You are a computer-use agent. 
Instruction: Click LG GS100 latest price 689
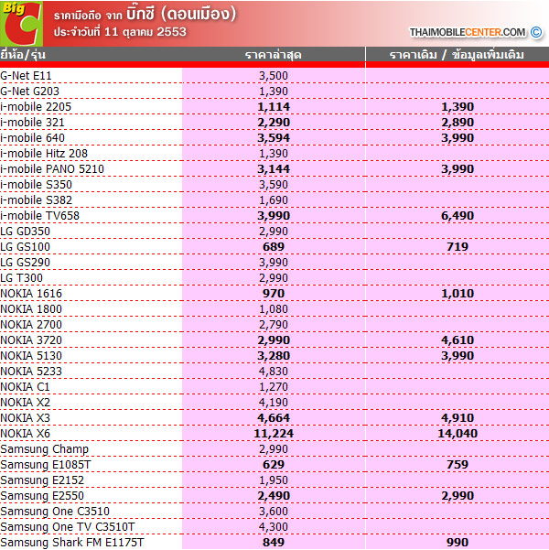click(x=274, y=246)
